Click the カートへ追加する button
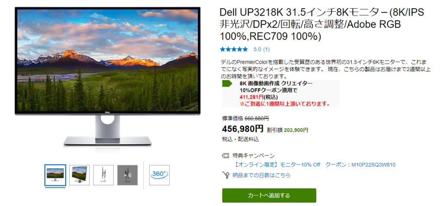 point(269,195)
